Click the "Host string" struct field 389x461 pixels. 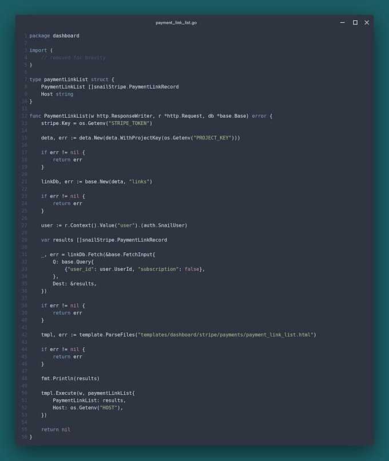[57, 94]
